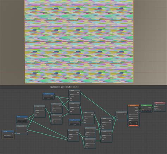Adjust the Randomness slider on the Voronoi Texture node
The height and width of the screenshot is (154, 167).
(x=133, y=126)
